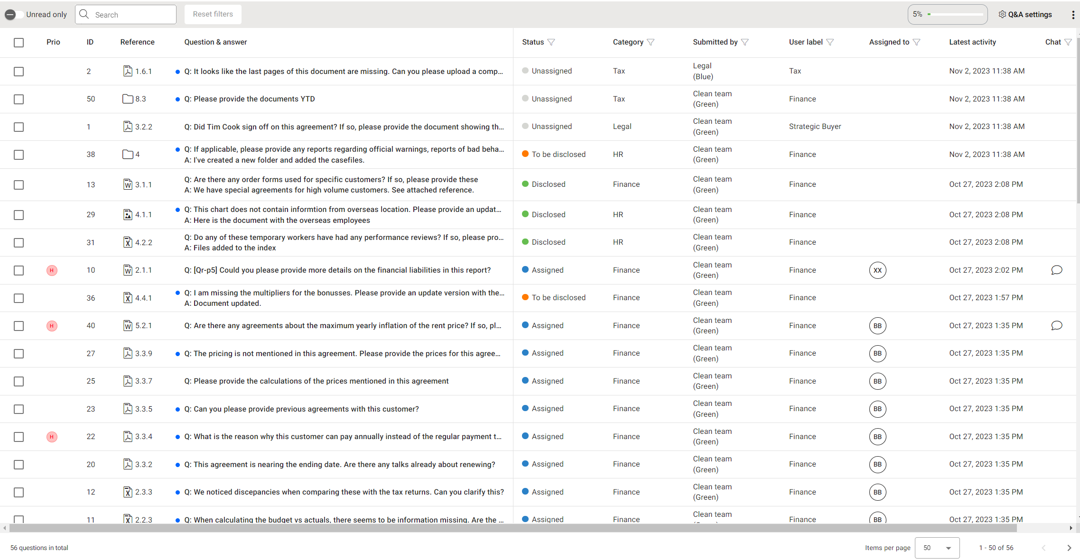The width and height of the screenshot is (1080, 560).
Task: Open PDF reference 3.3.9
Action: 137,353
